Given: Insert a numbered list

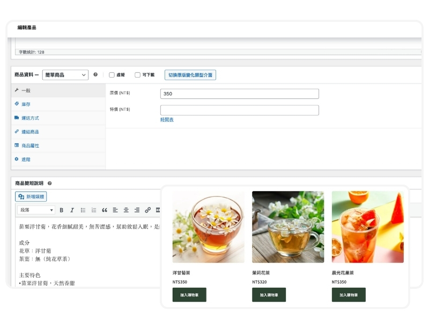Looking at the screenshot, I should 94,210.
